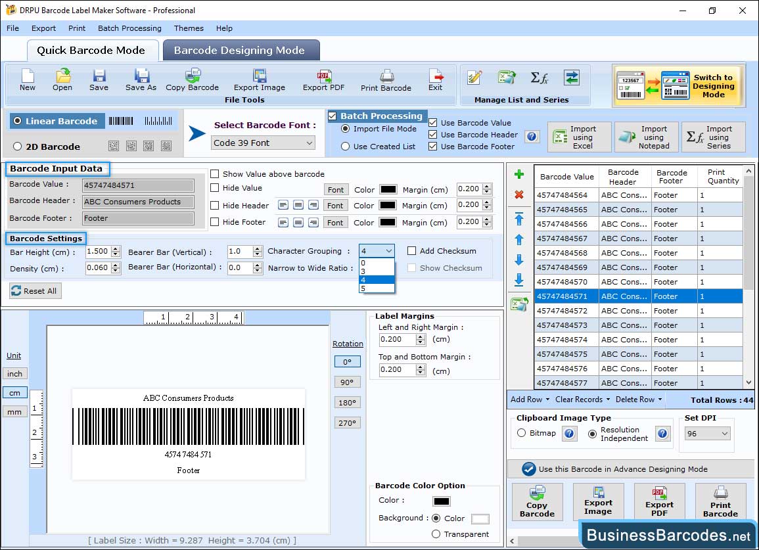Select Use Created List option
This screenshot has width=759, height=550.
[345, 147]
